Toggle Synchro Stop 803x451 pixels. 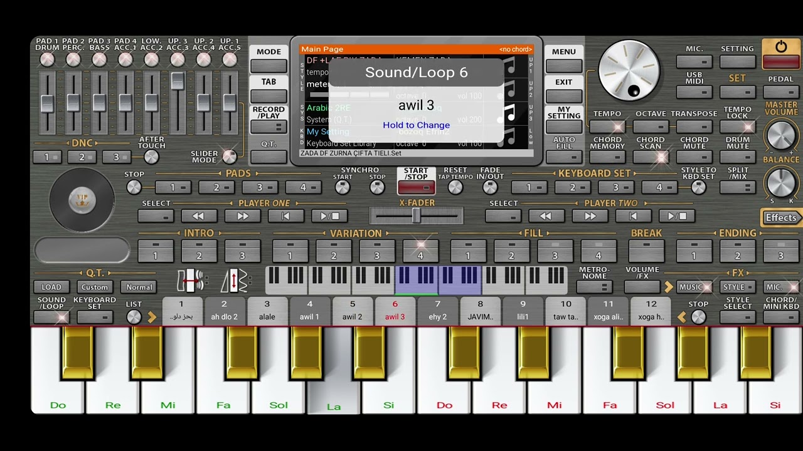[x=377, y=187]
